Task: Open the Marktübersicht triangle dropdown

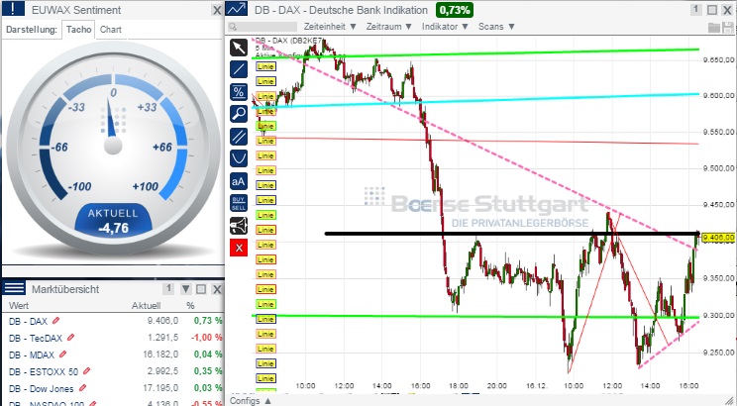Action: pos(185,289)
